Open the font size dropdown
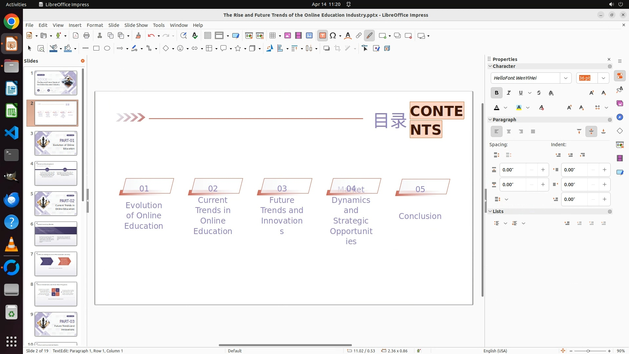 coord(603,78)
